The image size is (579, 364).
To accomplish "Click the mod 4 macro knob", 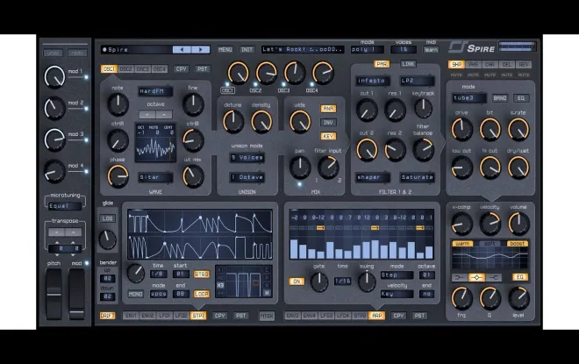I will [x=54, y=171].
